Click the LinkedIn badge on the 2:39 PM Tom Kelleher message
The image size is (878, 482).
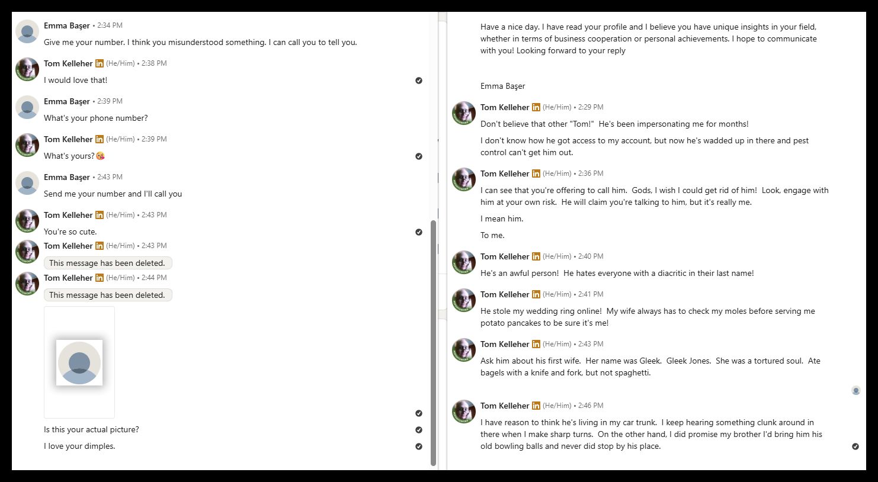[x=100, y=139]
